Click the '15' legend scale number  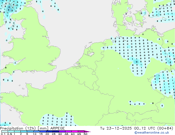pyautogui.click(x=41, y=134)
